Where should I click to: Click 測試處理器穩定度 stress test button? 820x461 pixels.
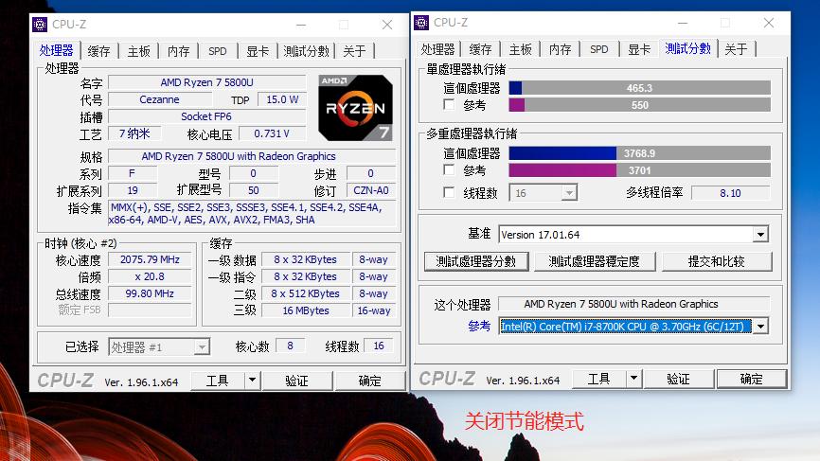595,261
